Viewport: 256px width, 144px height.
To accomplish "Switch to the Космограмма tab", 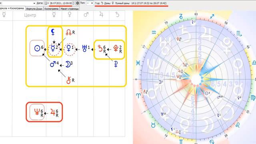I will tap(52, 9).
